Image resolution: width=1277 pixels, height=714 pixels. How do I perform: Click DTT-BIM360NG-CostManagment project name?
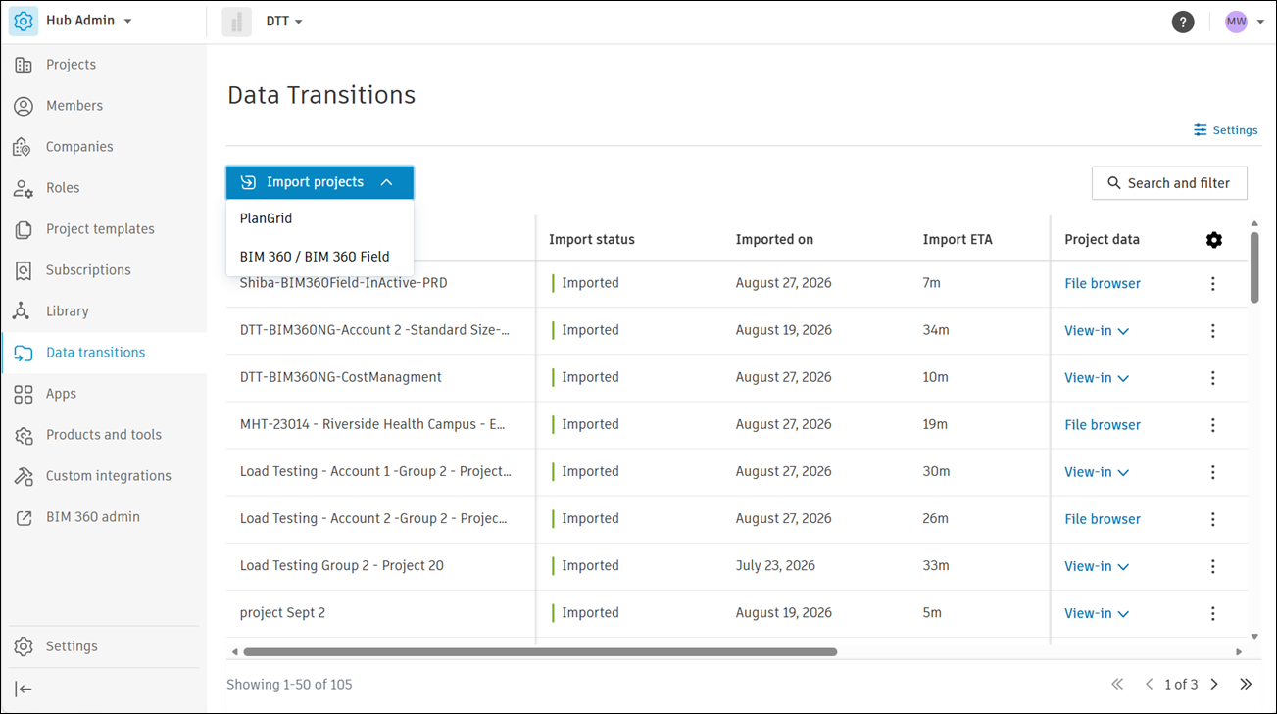(341, 378)
